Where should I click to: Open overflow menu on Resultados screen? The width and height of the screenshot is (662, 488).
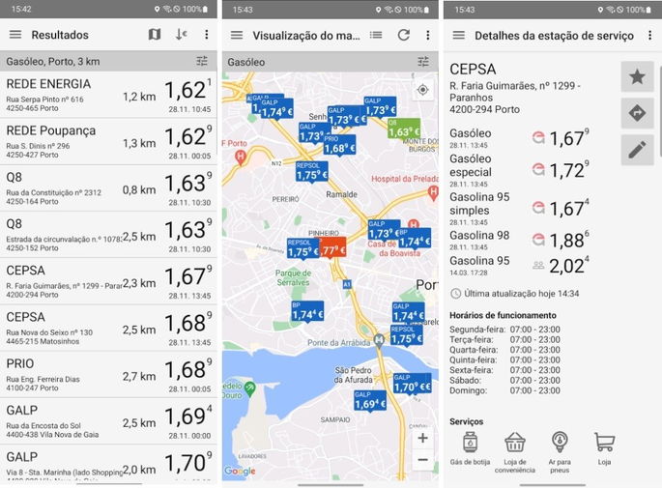[206, 35]
